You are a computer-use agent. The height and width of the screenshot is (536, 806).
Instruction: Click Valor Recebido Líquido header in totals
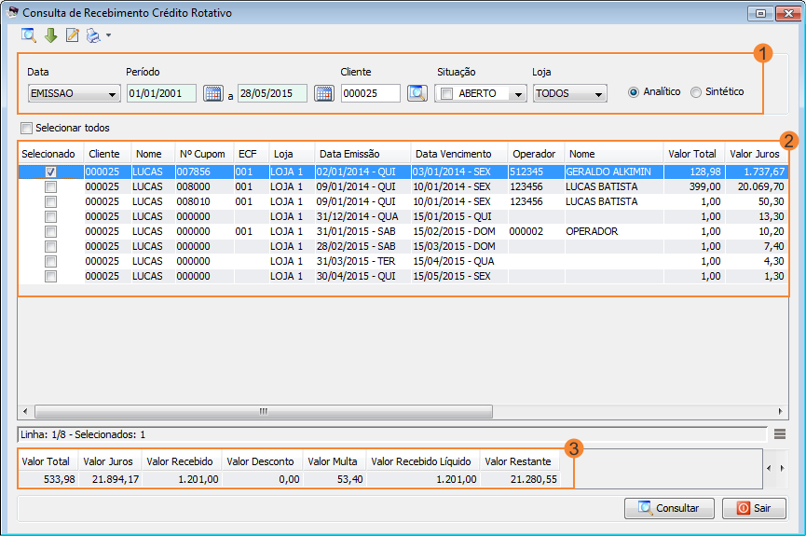pyautogui.click(x=421, y=461)
